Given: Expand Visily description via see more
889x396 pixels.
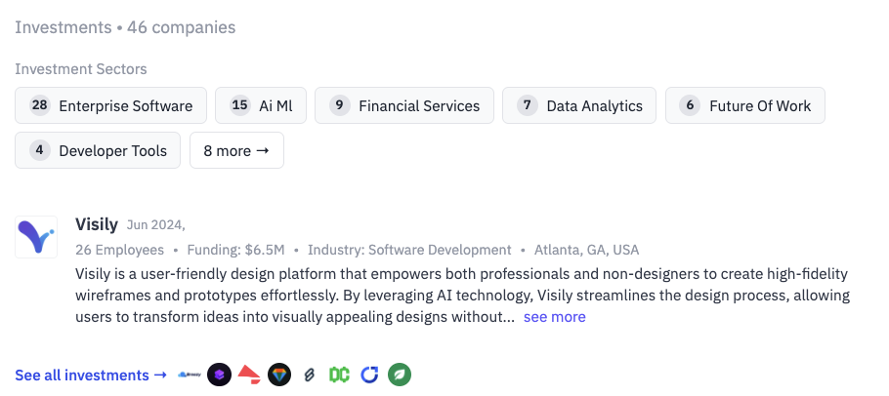Looking at the screenshot, I should pyautogui.click(x=555, y=317).
